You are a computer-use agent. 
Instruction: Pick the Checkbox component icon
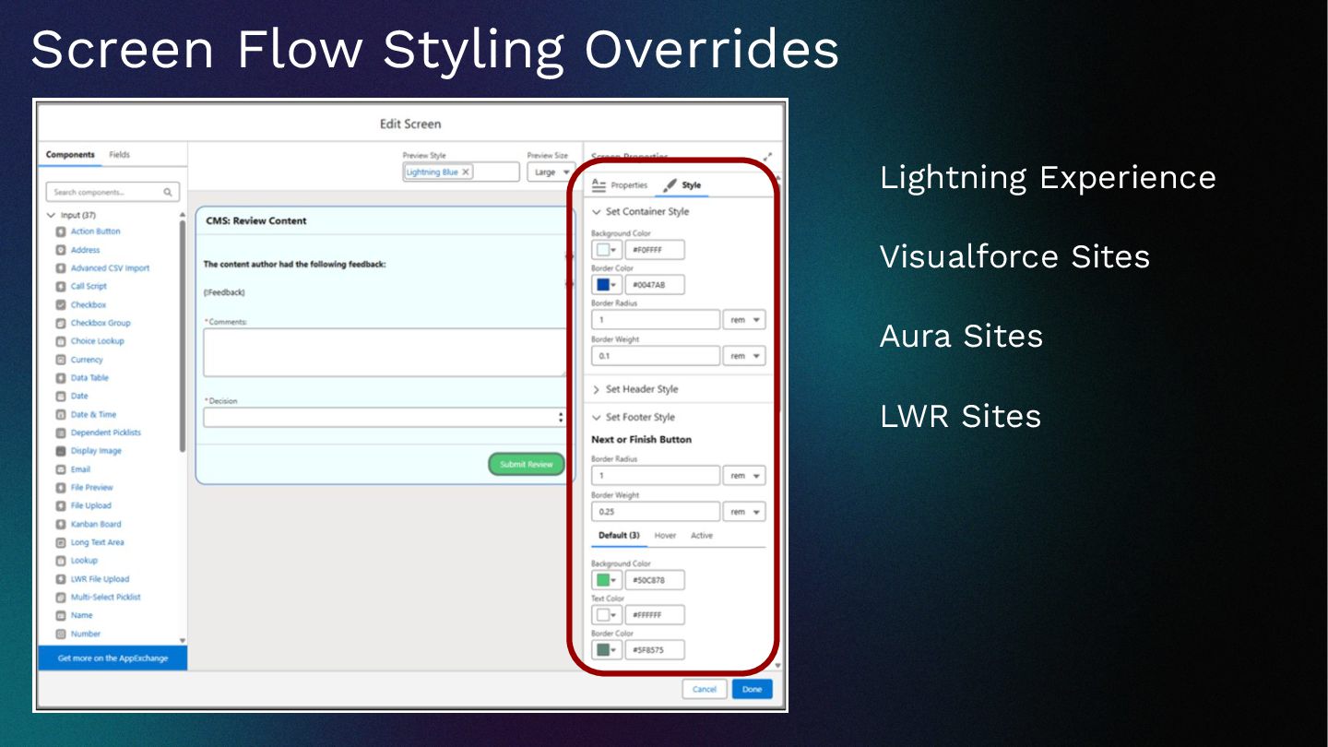tap(61, 304)
